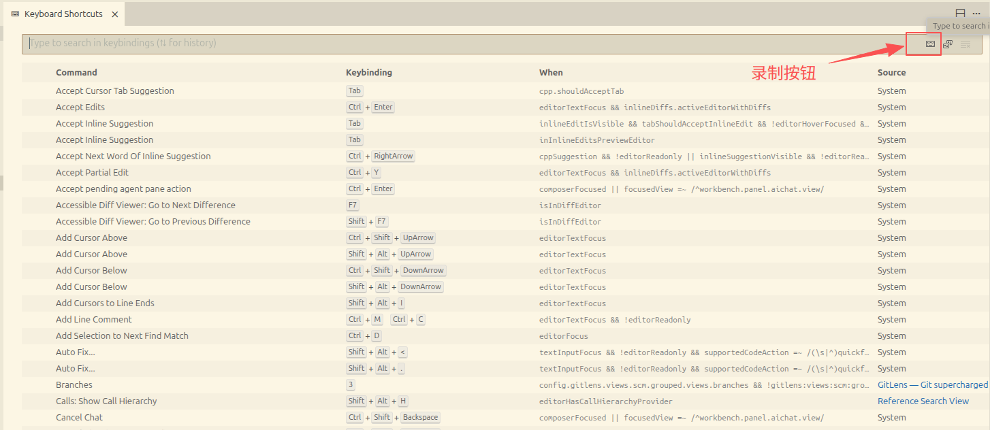The width and height of the screenshot is (990, 430).
Task: Select the Add Cursors to Line Ends command
Action: pos(105,303)
